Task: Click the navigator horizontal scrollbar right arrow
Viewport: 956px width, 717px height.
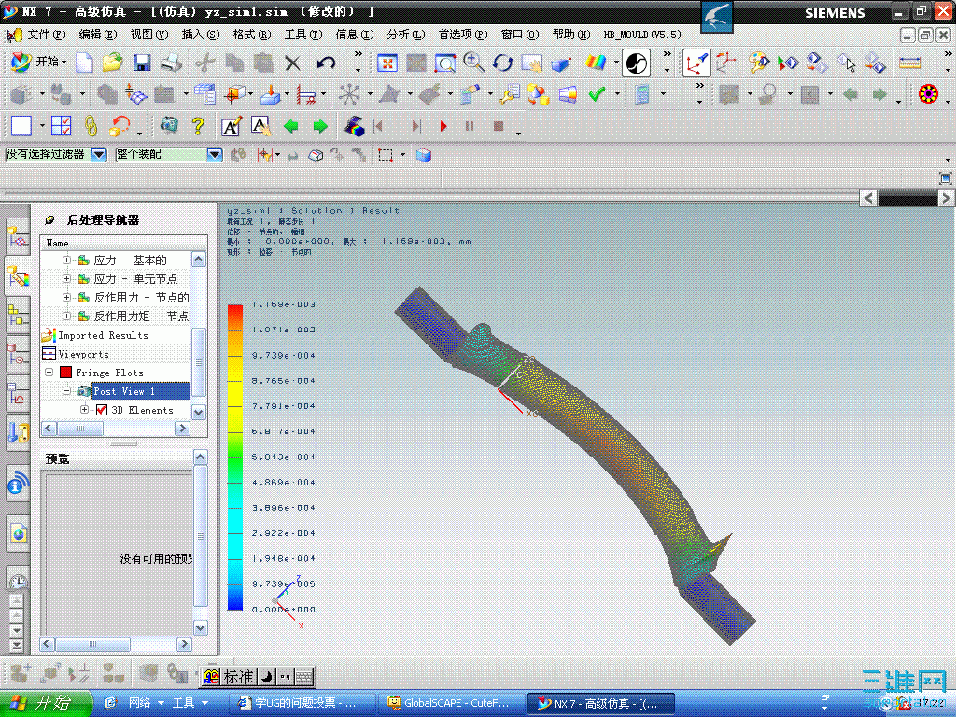Action: (182, 429)
